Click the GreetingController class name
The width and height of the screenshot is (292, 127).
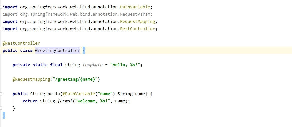57,50
